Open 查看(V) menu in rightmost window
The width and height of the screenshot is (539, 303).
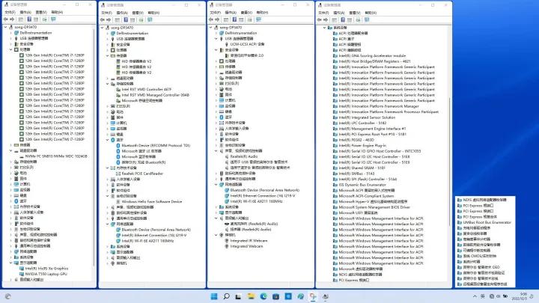tap(354, 13)
